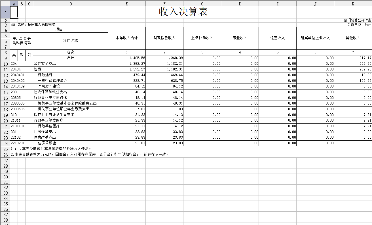Click the code cell 2101101
The height and width of the screenshot is (225, 372).
point(22,126)
